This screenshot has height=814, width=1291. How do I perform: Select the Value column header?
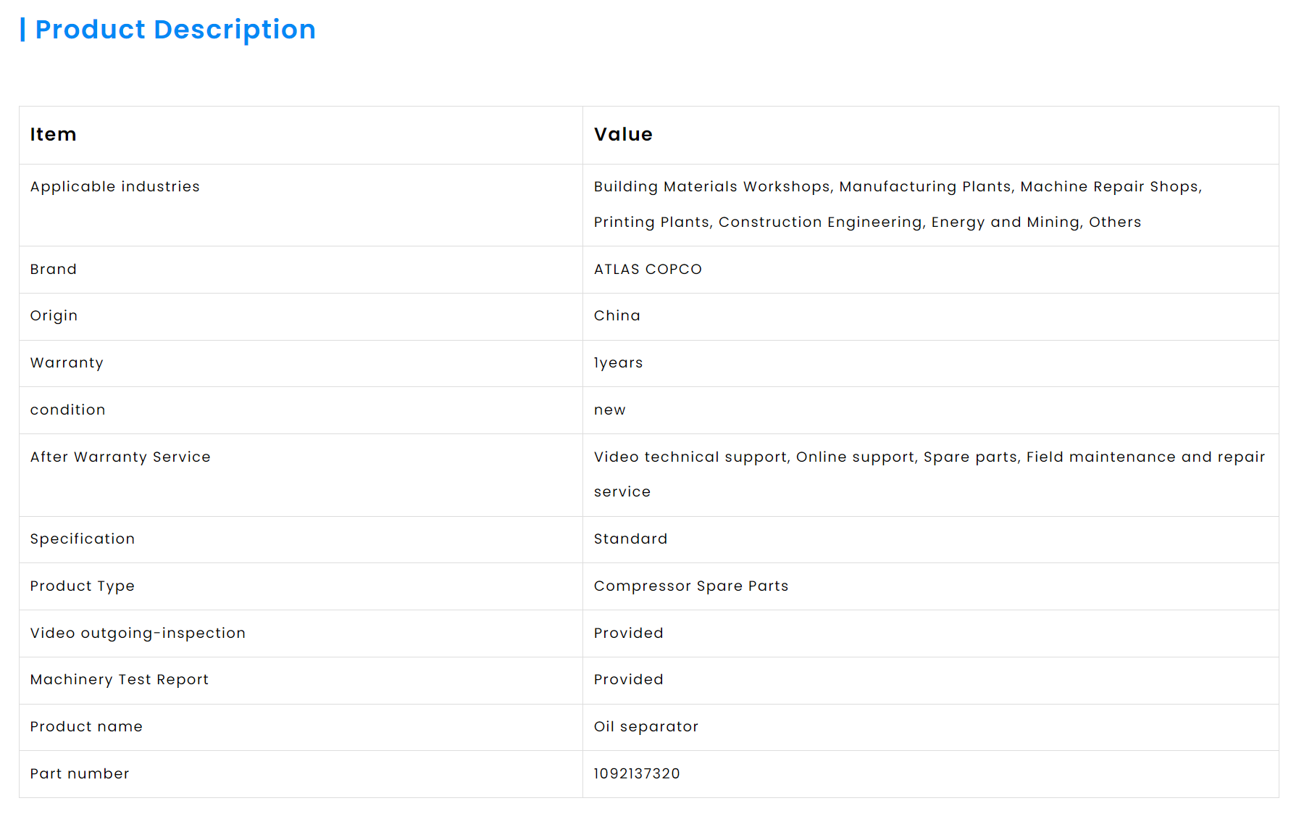(623, 135)
